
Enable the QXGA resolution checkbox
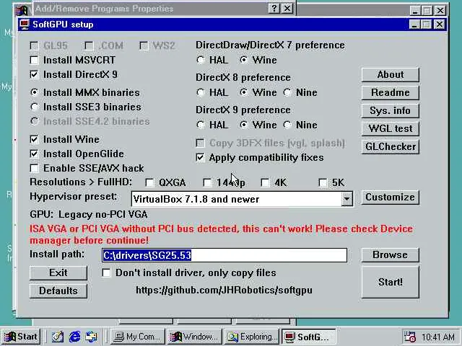[x=149, y=182]
